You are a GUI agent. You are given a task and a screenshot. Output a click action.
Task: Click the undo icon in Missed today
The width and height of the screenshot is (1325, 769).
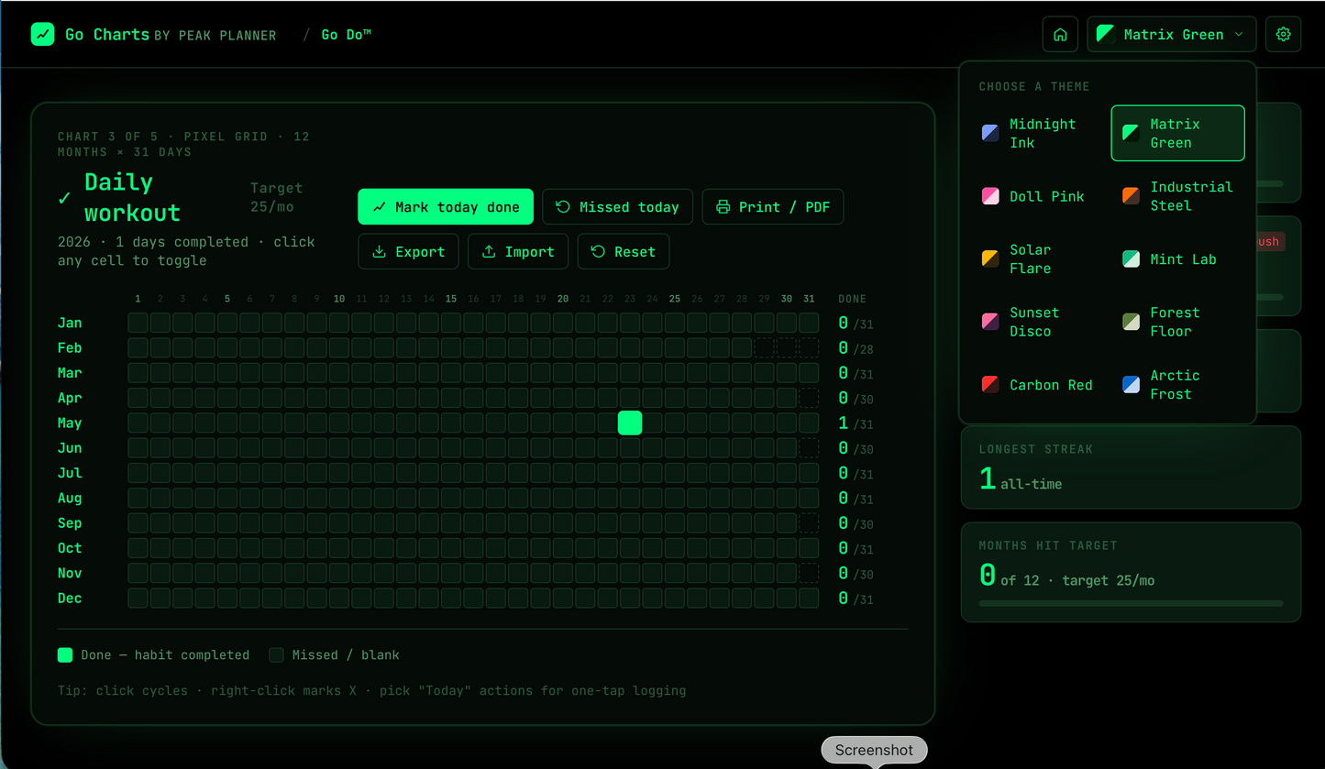[563, 207]
